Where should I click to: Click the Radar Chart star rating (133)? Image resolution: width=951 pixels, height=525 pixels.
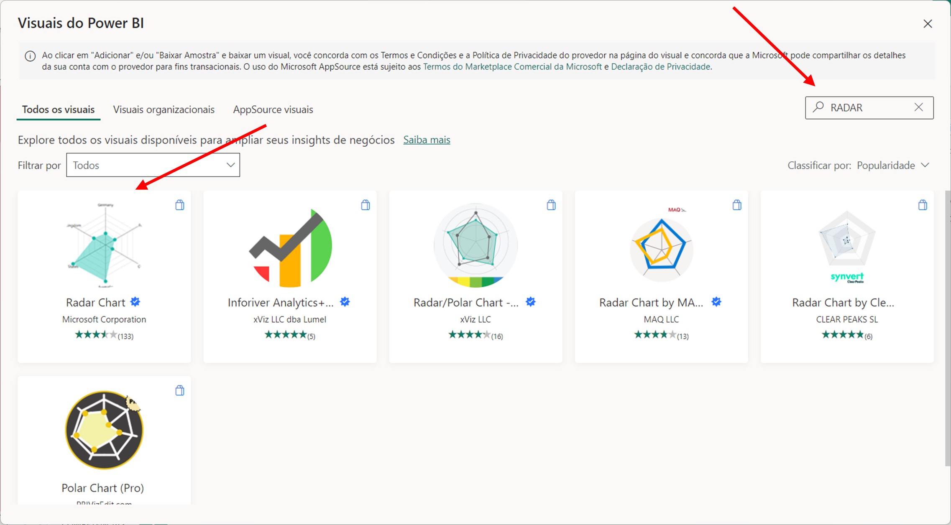tap(104, 335)
